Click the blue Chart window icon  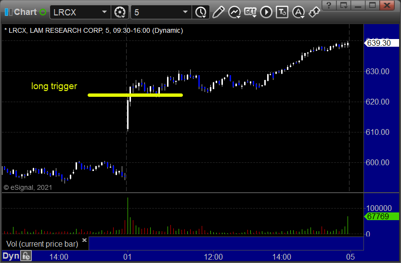click(x=8, y=12)
